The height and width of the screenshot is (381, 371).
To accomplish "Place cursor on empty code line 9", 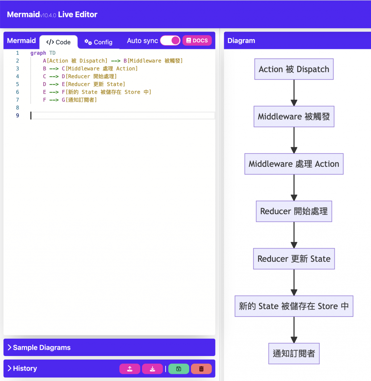I will [122, 115].
